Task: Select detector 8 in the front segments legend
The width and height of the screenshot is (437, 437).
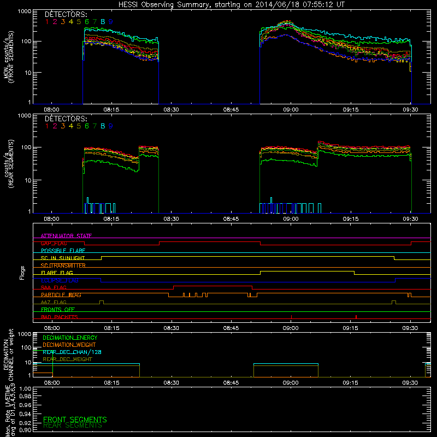Action: [103, 22]
